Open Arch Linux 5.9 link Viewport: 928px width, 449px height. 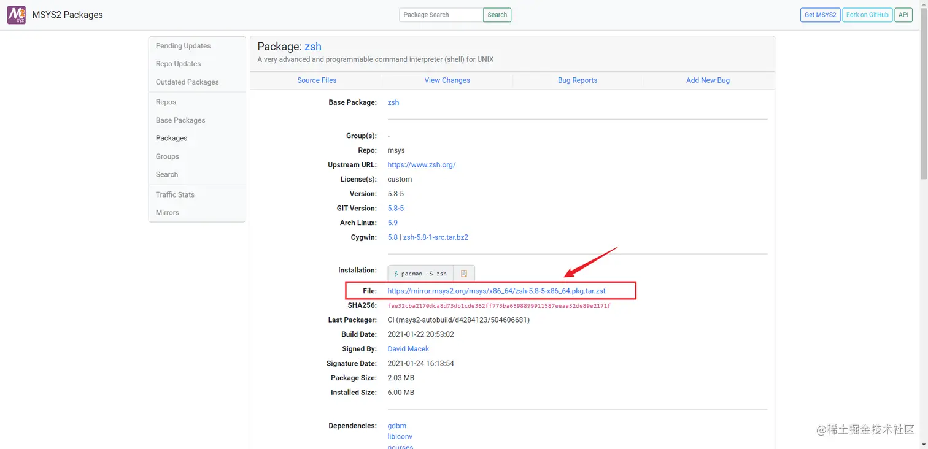[393, 223]
